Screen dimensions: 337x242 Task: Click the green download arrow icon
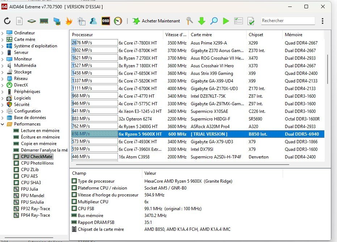202,21
